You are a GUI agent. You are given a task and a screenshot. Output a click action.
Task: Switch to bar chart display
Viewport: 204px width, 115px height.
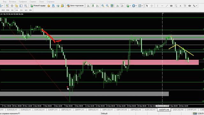tap(88, 6)
